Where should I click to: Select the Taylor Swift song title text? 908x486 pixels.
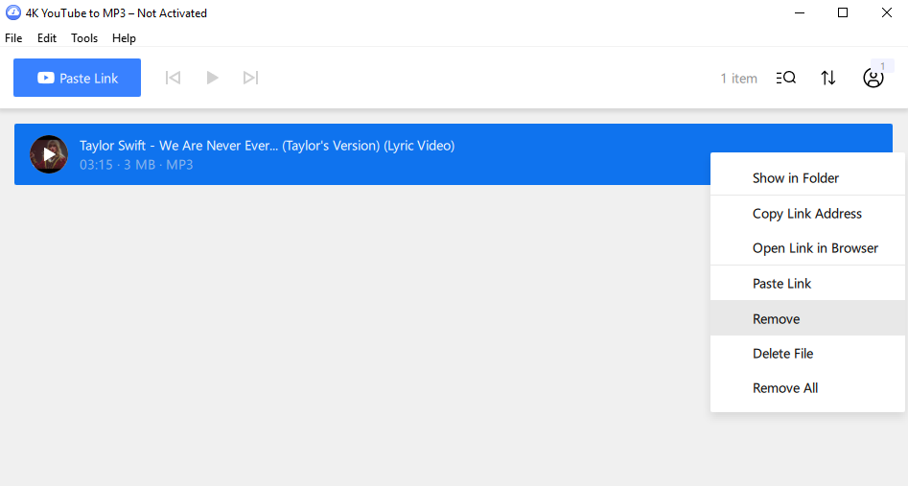[267, 146]
